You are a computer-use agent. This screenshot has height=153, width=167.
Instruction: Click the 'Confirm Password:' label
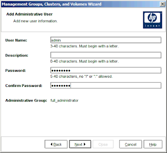click(x=24, y=86)
